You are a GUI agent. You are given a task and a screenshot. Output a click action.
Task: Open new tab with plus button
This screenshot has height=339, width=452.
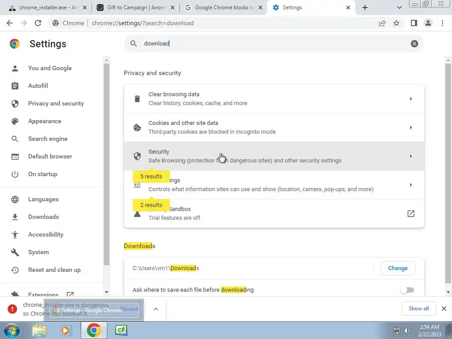pos(365,8)
